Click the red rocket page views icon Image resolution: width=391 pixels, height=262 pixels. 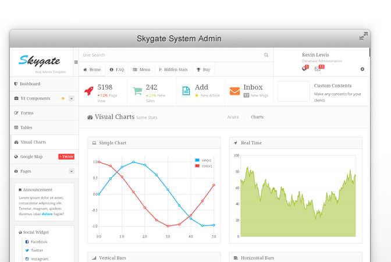pyautogui.click(x=89, y=91)
